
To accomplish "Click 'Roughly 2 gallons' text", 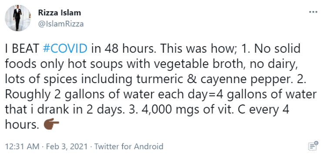I will (x=54, y=94).
